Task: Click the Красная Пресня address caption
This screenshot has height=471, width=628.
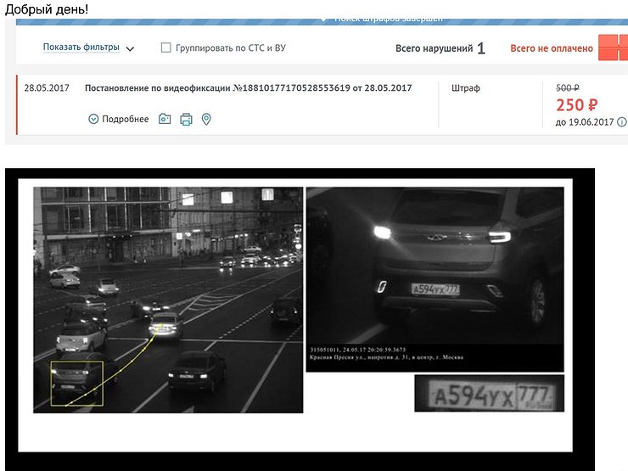Action: 386,357
